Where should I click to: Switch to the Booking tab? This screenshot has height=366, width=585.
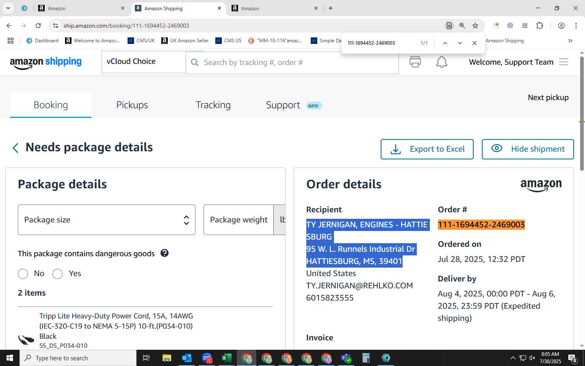(51, 105)
